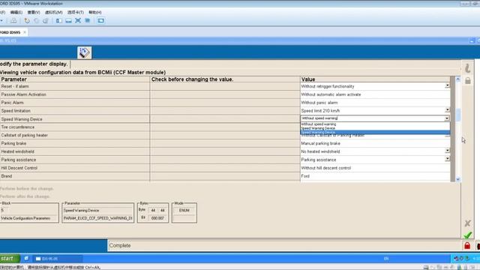
Task: Choose the highlighted 'Speed Warning Device' option
Action: [375, 132]
